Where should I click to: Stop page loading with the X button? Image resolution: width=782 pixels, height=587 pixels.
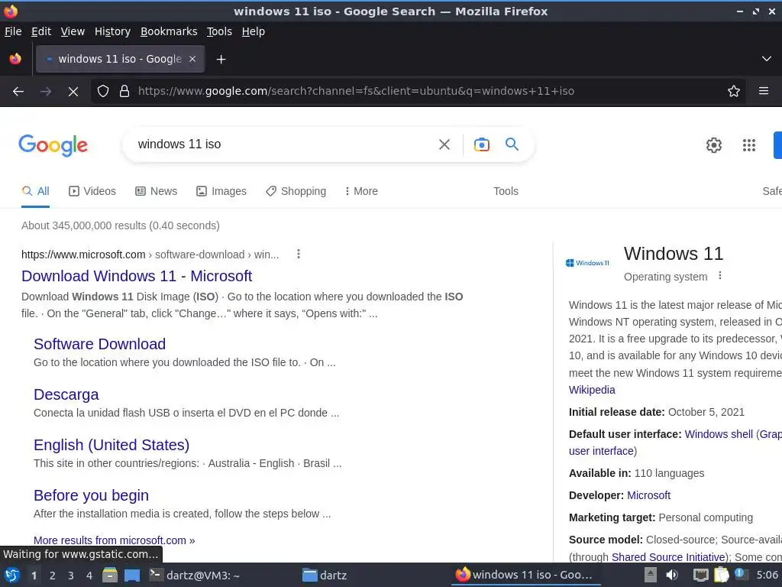click(x=73, y=92)
